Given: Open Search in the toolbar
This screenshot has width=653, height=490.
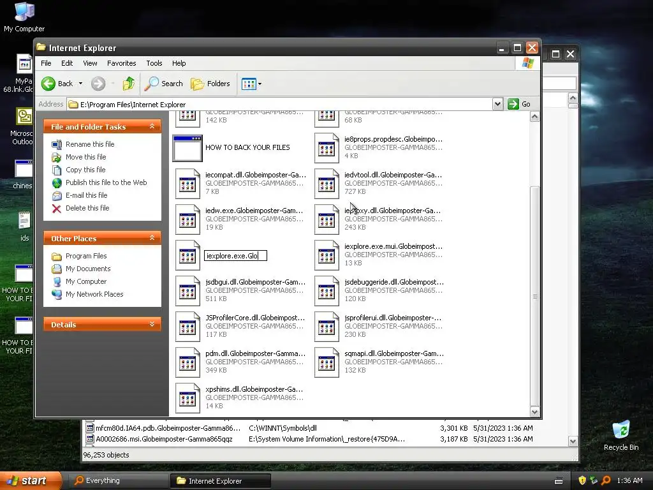Looking at the screenshot, I should pyautogui.click(x=164, y=84).
